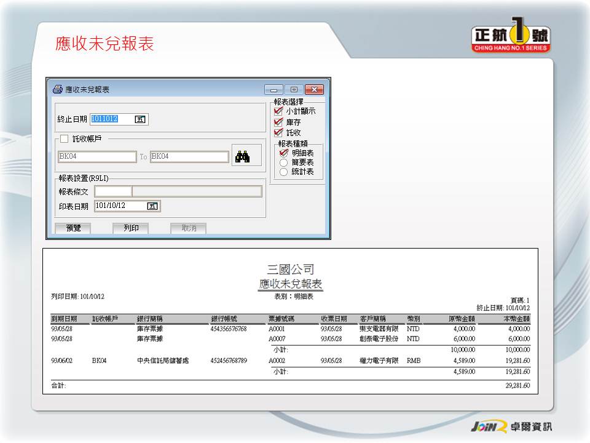590x443 pixels.
Task: Open calendar picker for 印表日期
Action: point(153,206)
